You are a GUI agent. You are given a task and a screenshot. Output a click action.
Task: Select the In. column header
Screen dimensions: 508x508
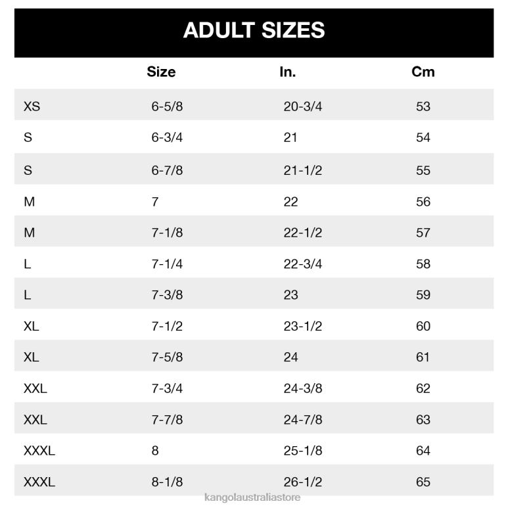coord(287,72)
